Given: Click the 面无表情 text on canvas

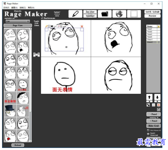Looking at the screenshot, I should (62, 90).
